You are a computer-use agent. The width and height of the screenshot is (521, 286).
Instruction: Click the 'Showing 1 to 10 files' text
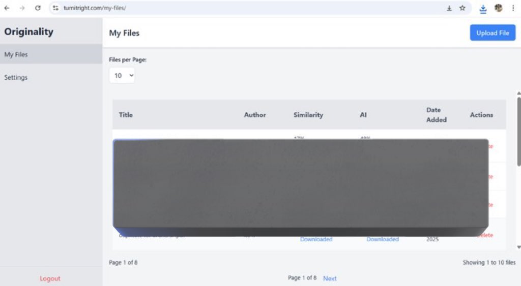coord(489,263)
